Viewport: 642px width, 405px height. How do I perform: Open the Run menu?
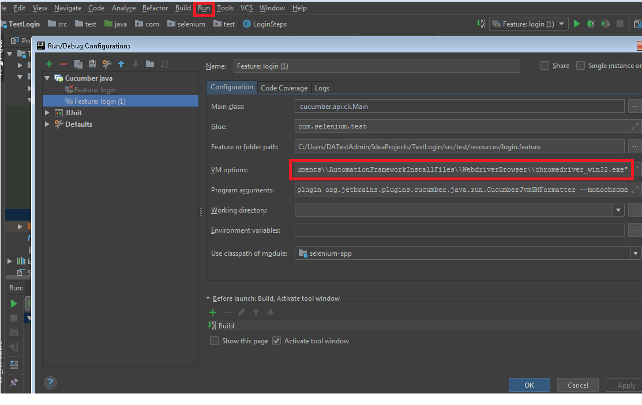pyautogui.click(x=204, y=7)
